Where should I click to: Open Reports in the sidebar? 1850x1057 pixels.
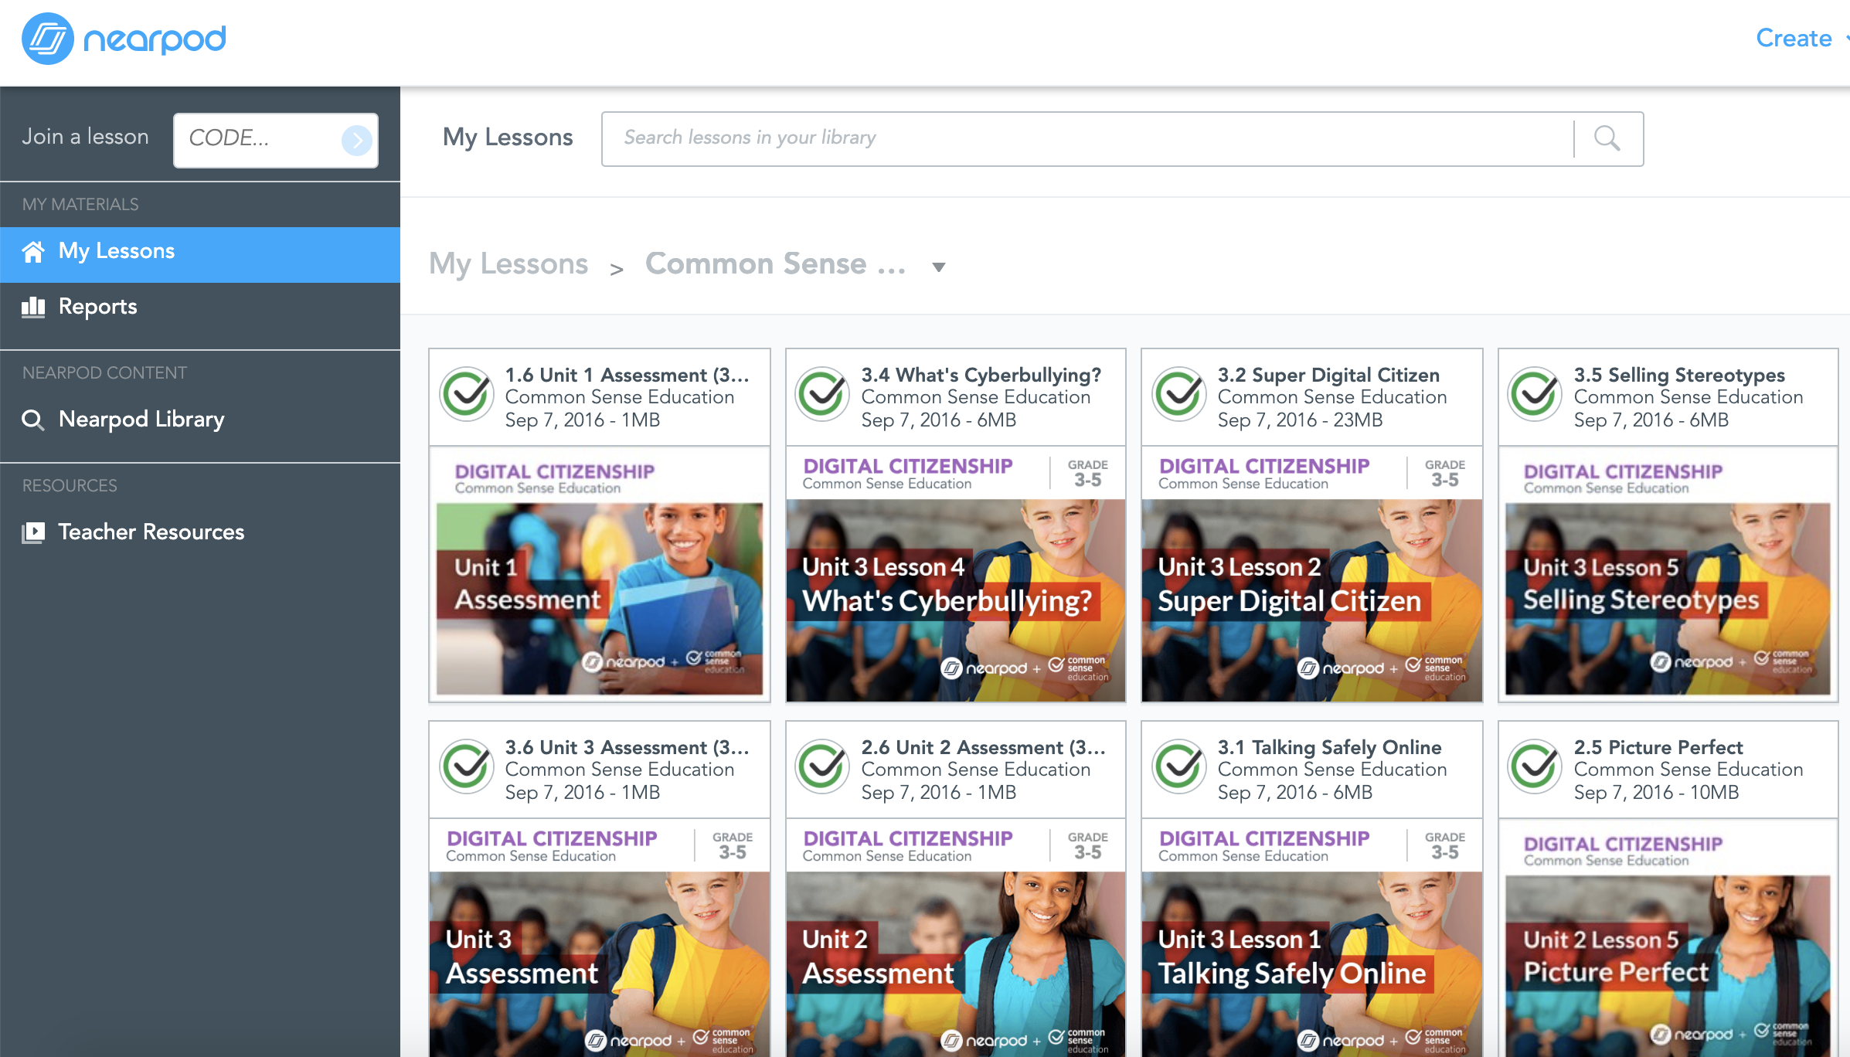(98, 307)
